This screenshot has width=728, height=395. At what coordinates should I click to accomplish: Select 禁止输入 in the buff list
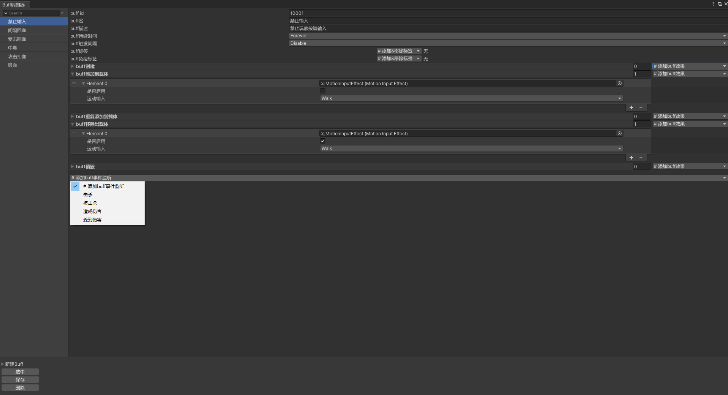pos(34,22)
